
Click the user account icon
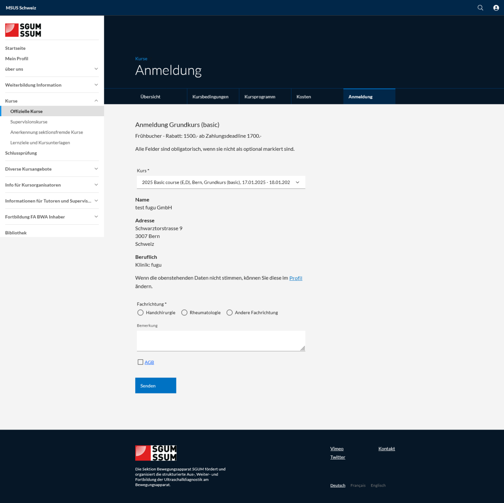coord(496,8)
